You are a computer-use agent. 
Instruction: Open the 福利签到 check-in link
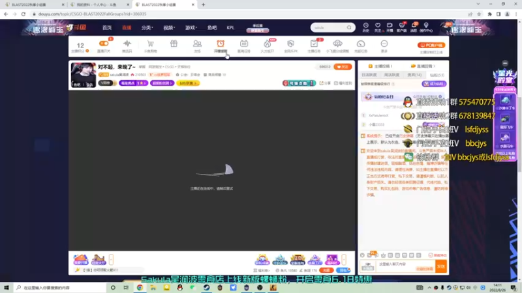point(343,83)
